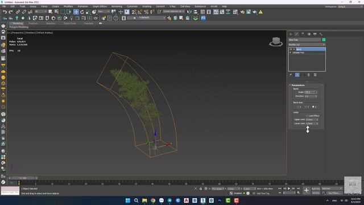Open the Modifier List dropdown
This screenshot has width=364, height=205.
(307, 44)
